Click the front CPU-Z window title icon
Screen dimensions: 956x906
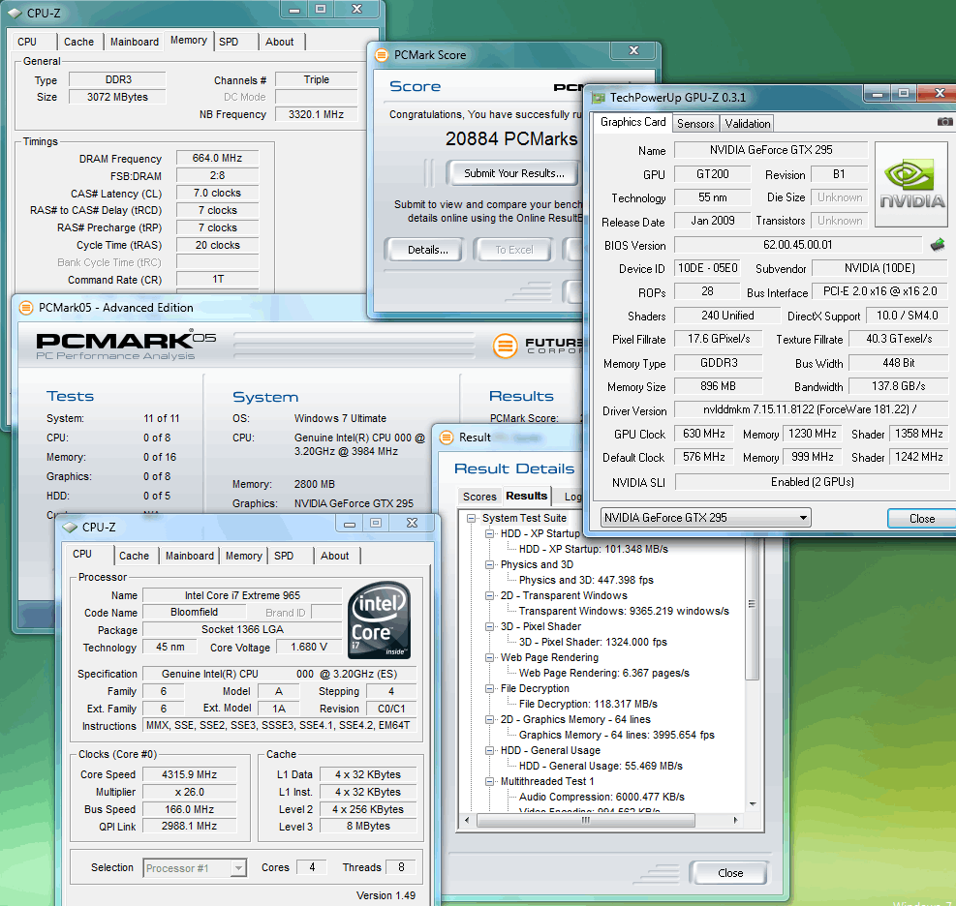point(70,527)
